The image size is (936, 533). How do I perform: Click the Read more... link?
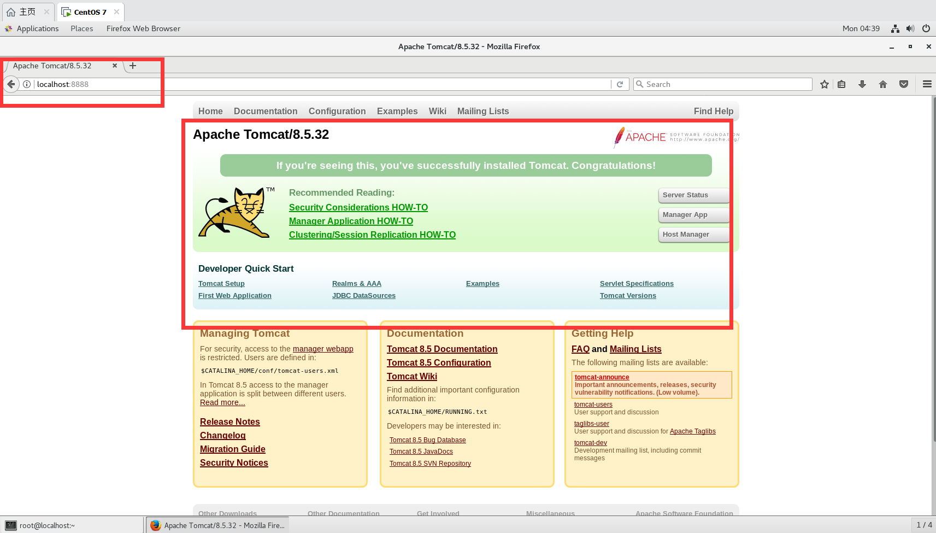222,402
